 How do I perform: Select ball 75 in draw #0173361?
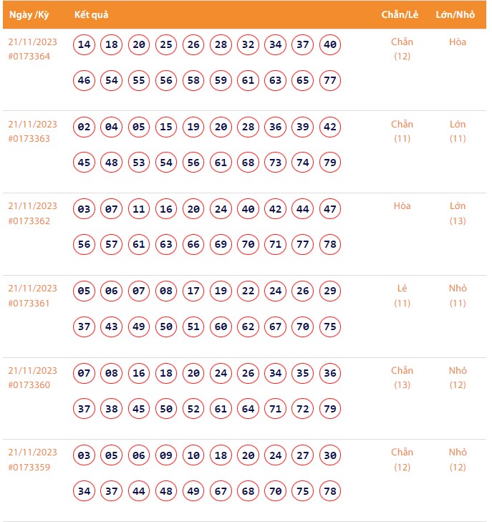pos(330,327)
